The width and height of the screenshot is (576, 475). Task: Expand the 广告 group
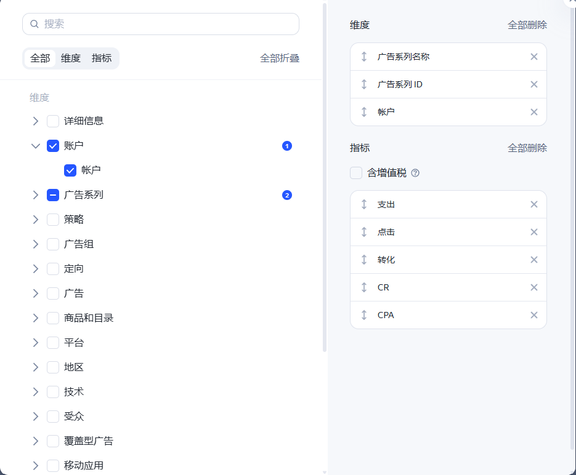(36, 293)
